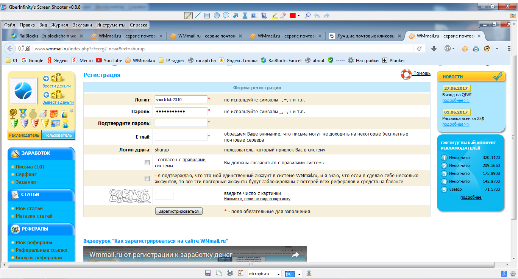Click the green shield icon

click(x=14, y=123)
